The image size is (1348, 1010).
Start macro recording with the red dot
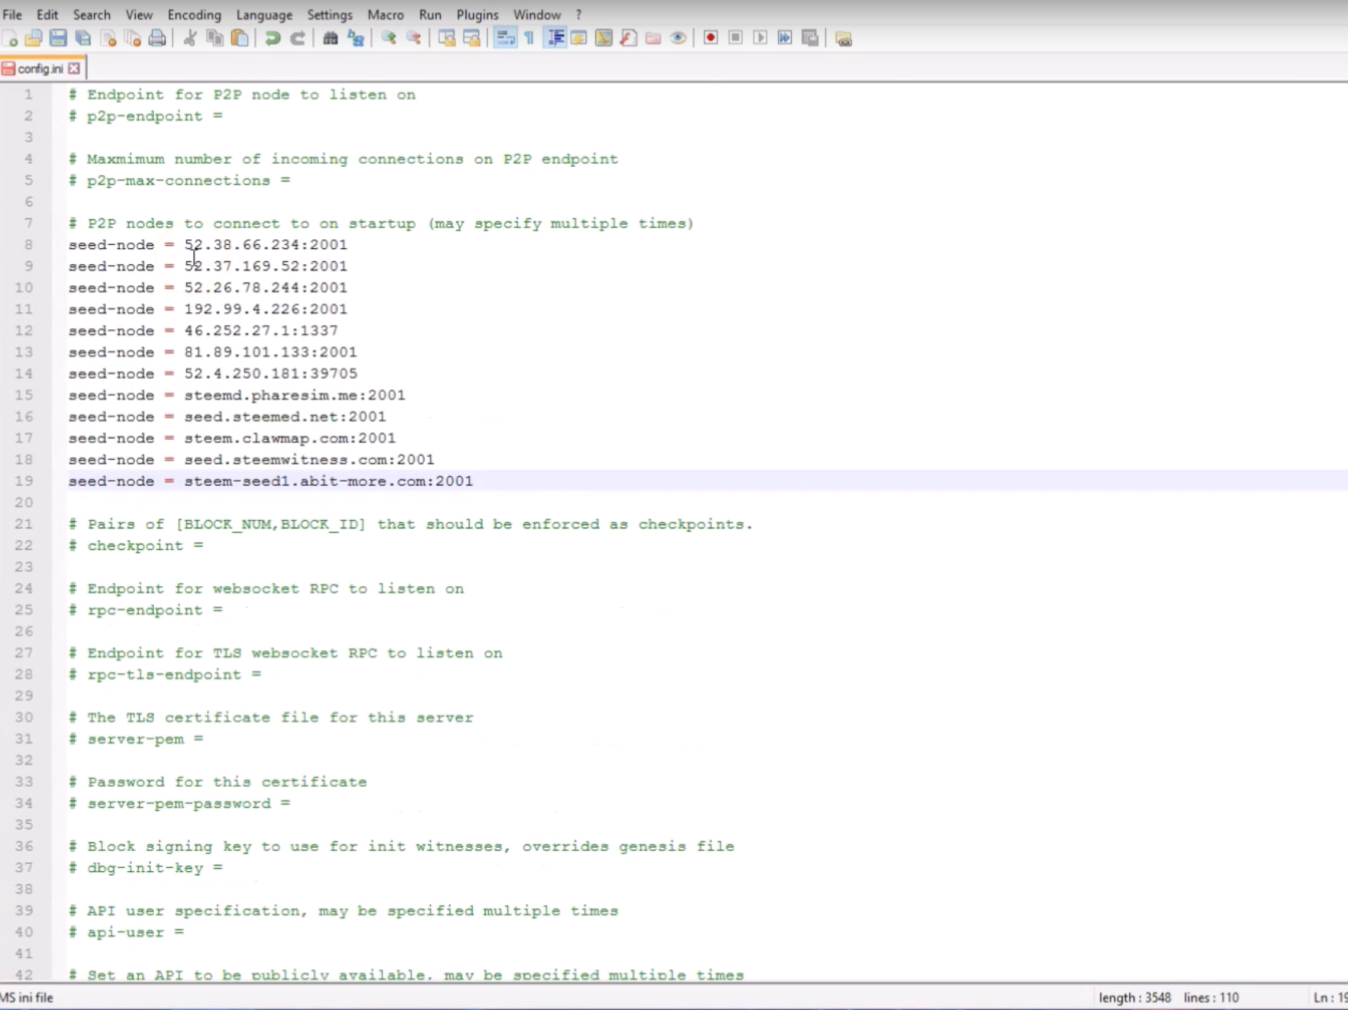711,38
